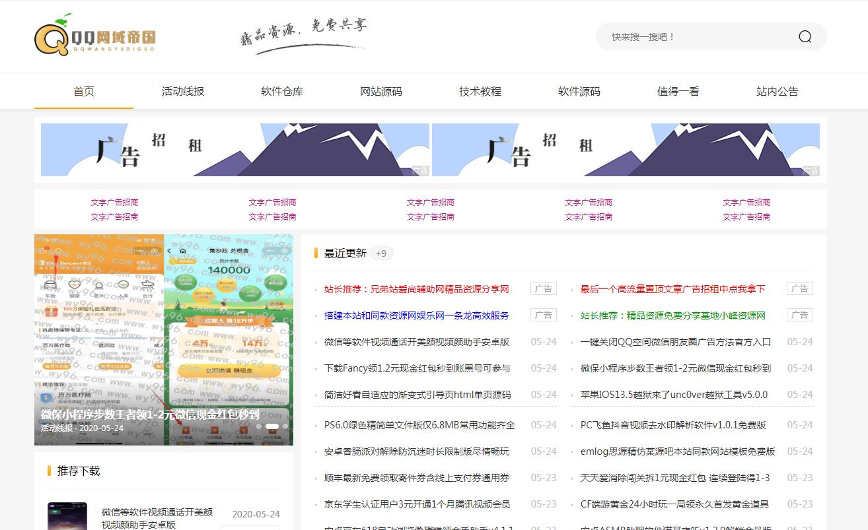The height and width of the screenshot is (530, 868).
Task: Open 最后一个高流量置顶文章广告招租中点我拿下
Action: 672,289
